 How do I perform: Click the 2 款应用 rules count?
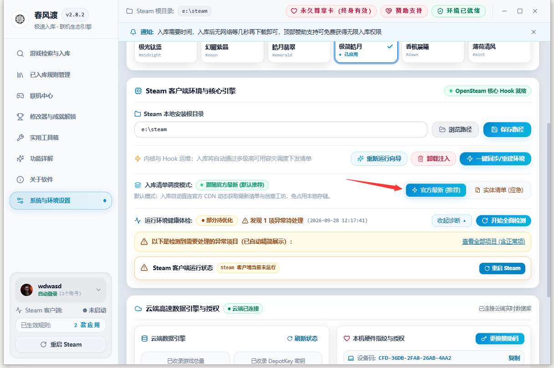coord(87,325)
